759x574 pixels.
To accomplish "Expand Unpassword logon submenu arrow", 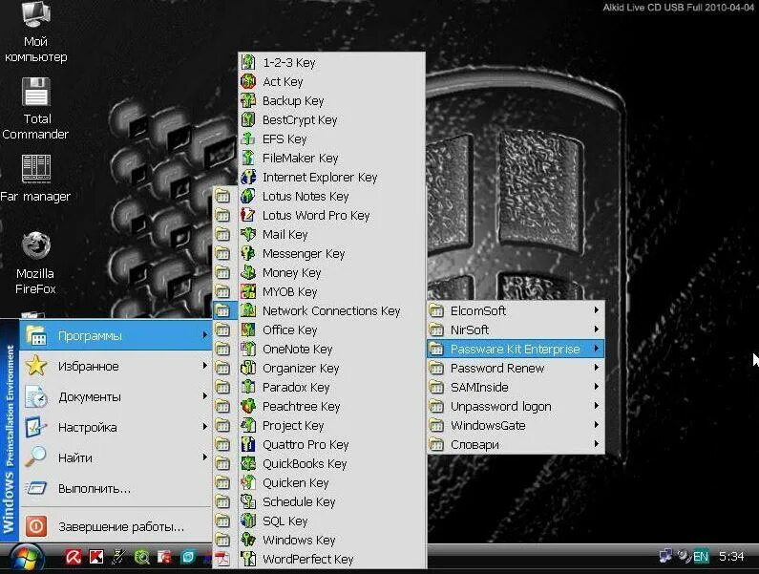I will point(597,406).
